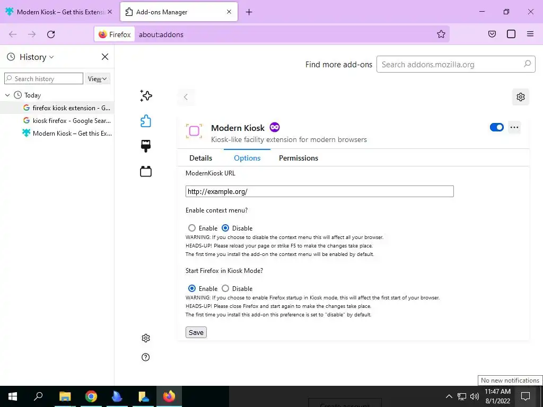
Task: Click the Firefox identity icon in URL bar
Action: click(115, 34)
